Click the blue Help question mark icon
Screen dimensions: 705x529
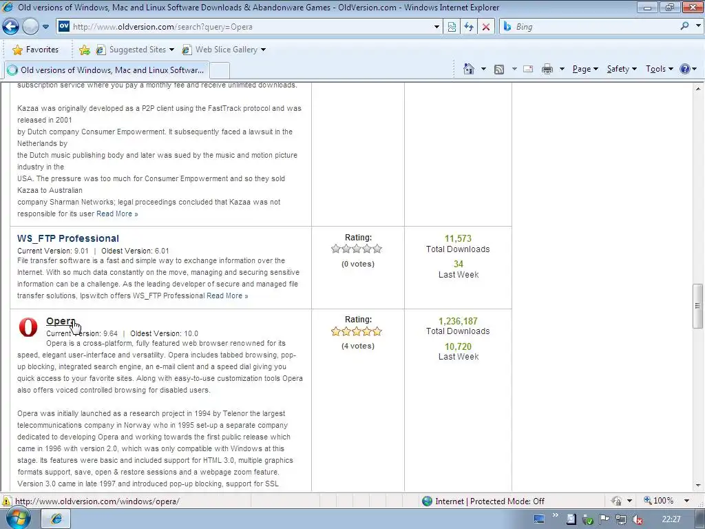685,69
